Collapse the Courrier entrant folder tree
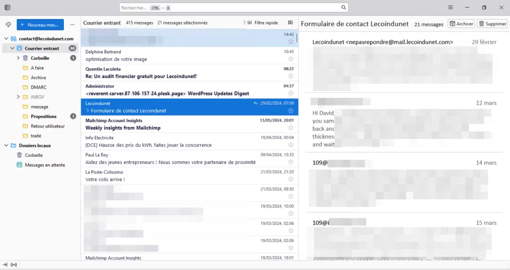The width and height of the screenshot is (510, 270). pyautogui.click(x=12, y=48)
